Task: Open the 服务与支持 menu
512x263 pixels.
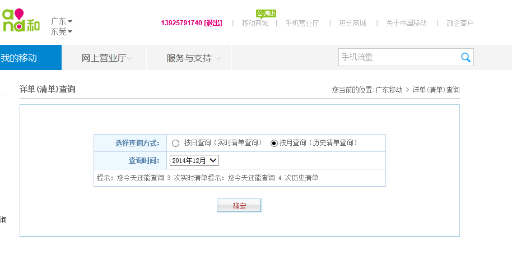Action: 193,58
